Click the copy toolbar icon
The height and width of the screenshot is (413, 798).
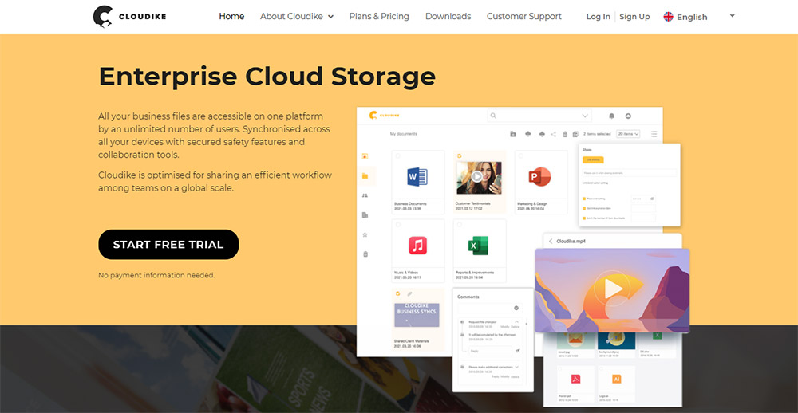(x=575, y=134)
